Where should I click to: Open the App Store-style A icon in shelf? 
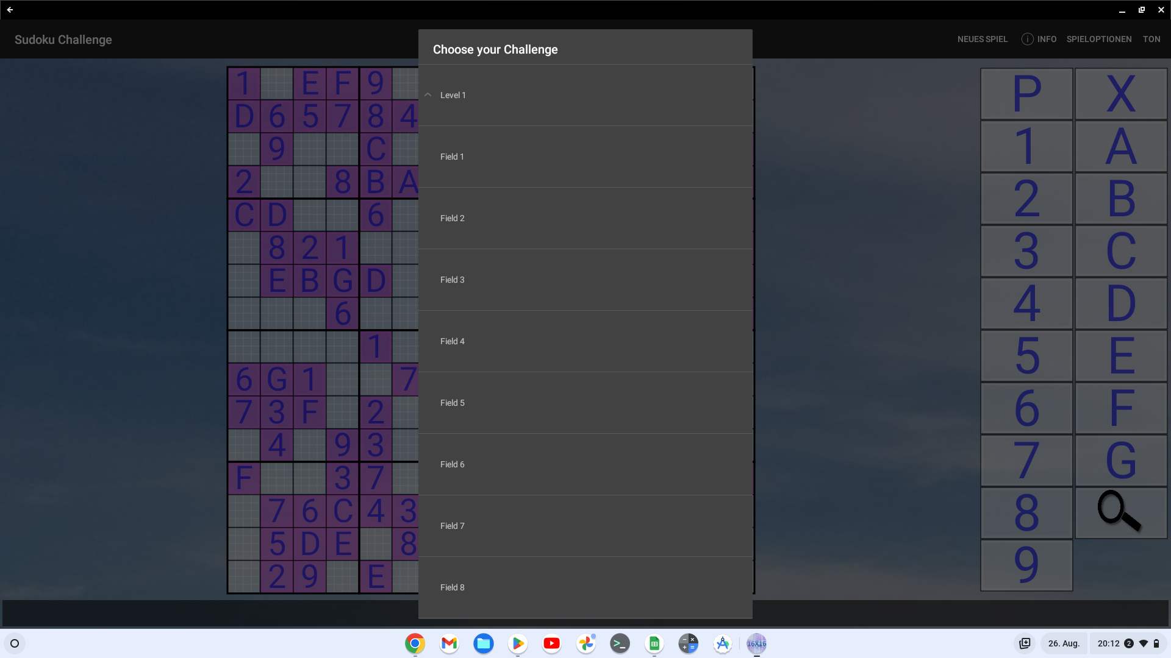click(x=722, y=643)
